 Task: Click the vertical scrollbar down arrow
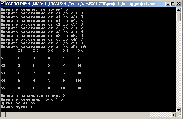point(178,110)
